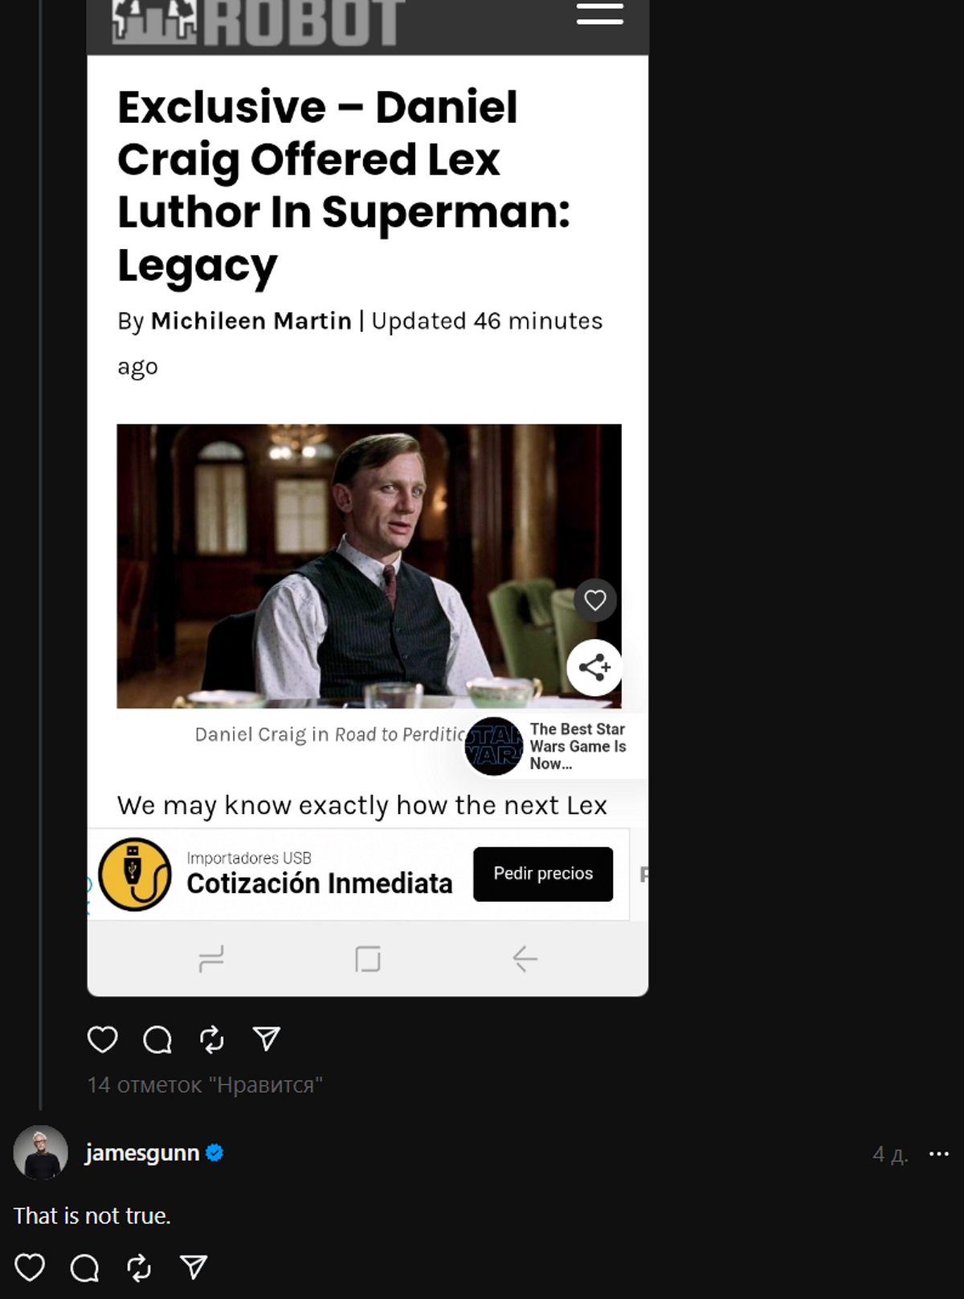Viewport: 964px width, 1299px height.
Task: Visit the jamesgunn username link
Action: tap(142, 1153)
